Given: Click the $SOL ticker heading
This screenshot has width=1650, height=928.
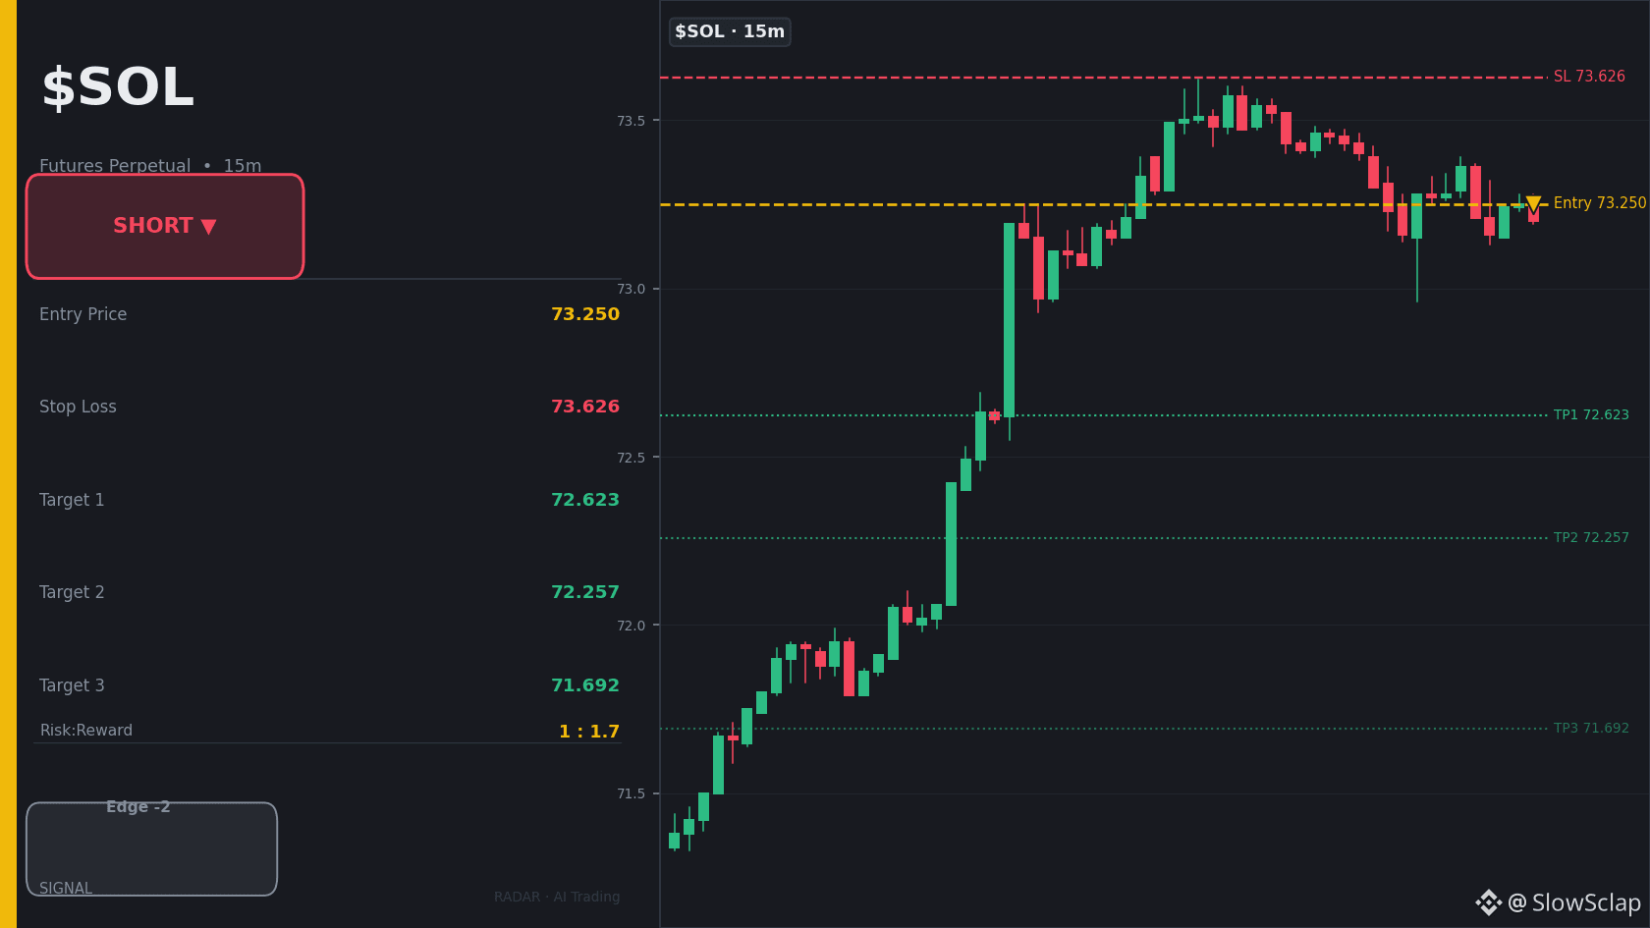Looking at the screenshot, I should [118, 87].
